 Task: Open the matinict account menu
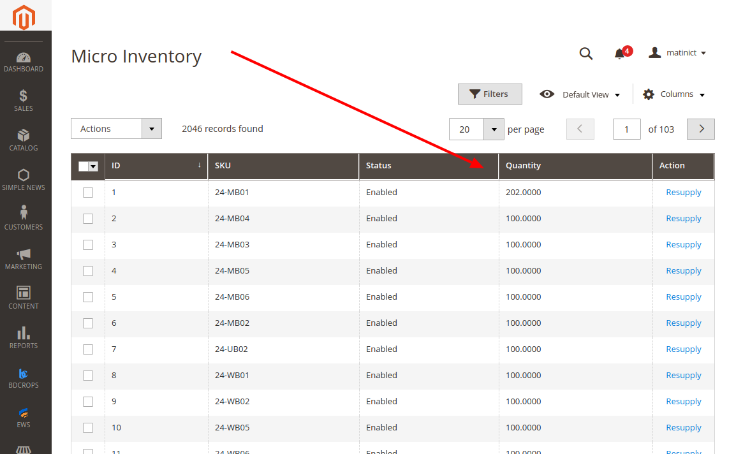(x=677, y=53)
